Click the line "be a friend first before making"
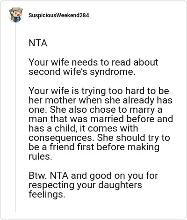 pyautogui.click(x=94, y=147)
